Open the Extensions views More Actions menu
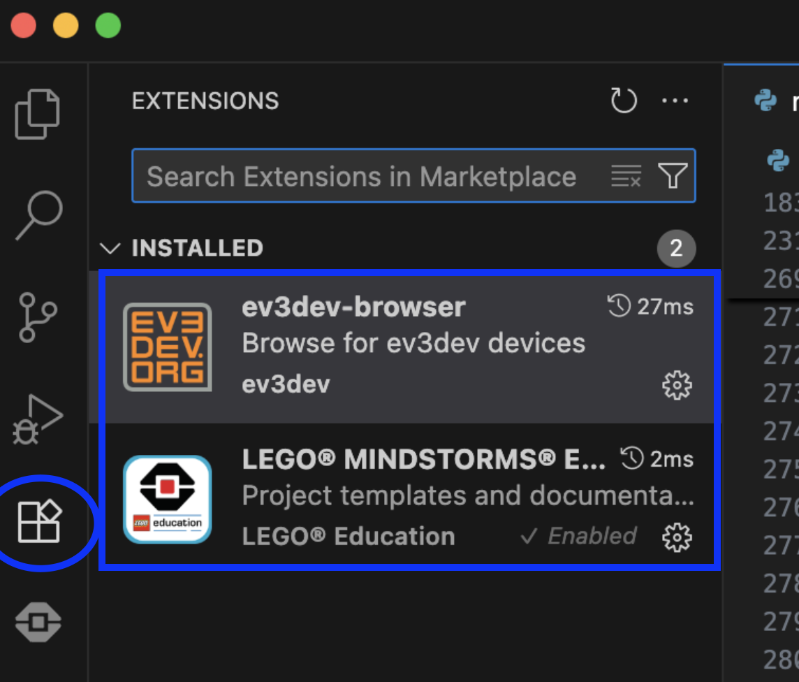 (675, 100)
